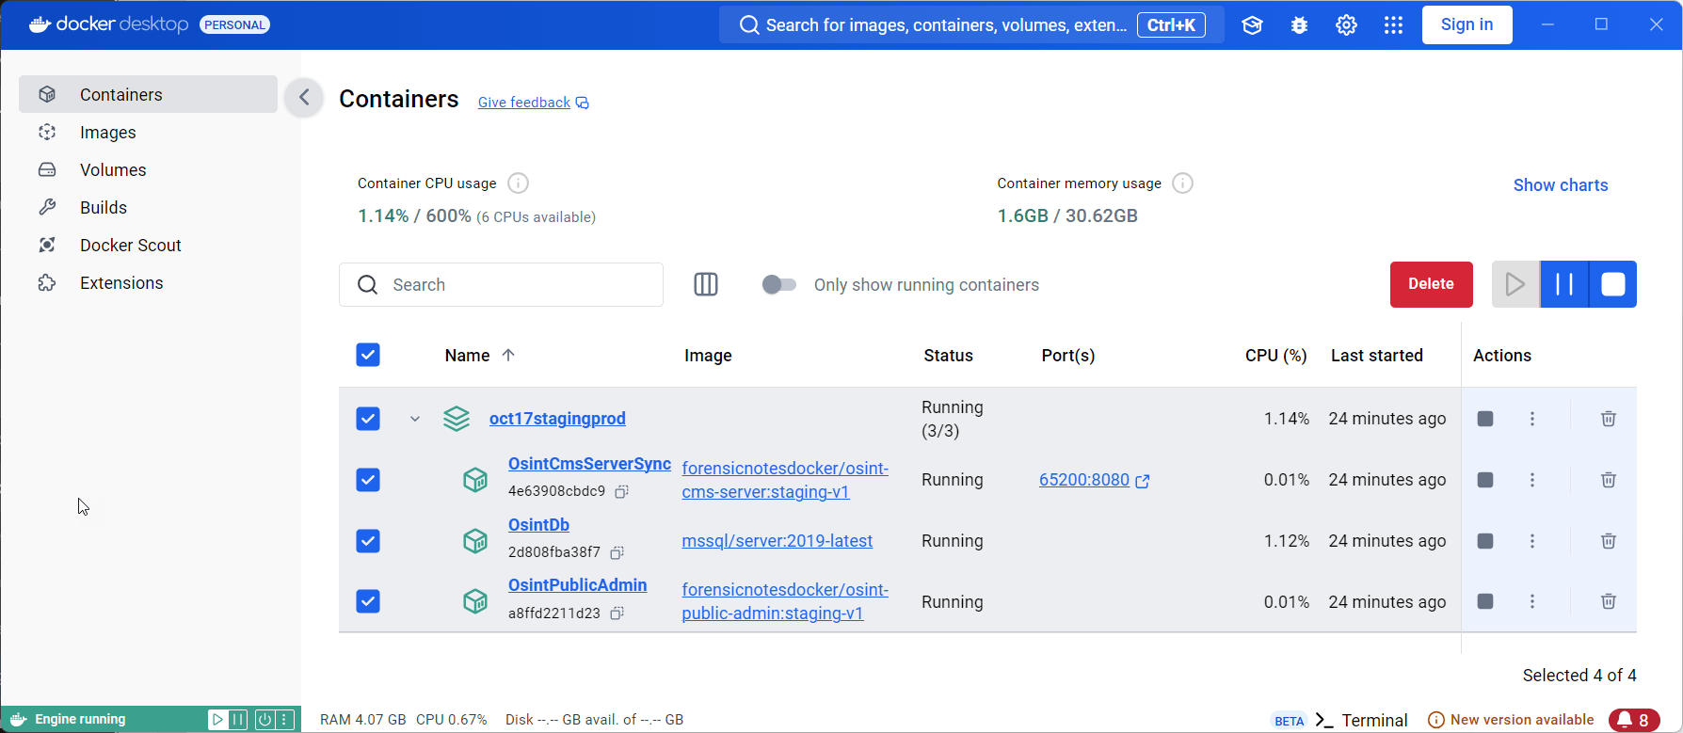Screen dimensions: 1683x733
Task: Open the OsintDb container link
Action: [538, 525]
